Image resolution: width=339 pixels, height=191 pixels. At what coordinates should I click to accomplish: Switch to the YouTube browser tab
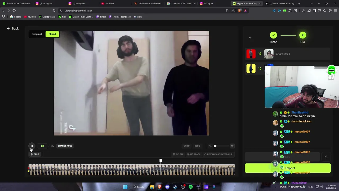point(109,3)
